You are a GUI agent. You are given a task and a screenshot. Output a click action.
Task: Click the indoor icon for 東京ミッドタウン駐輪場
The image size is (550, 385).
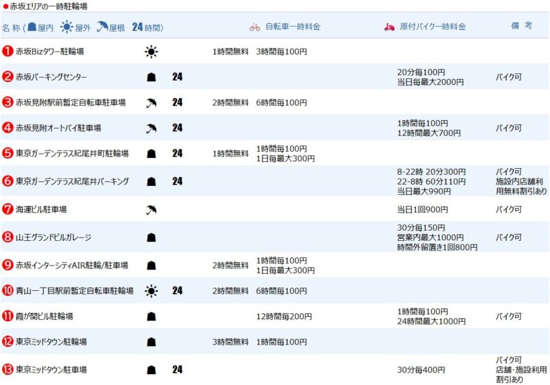[151, 342]
